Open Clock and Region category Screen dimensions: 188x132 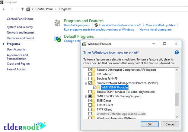pos(18,64)
